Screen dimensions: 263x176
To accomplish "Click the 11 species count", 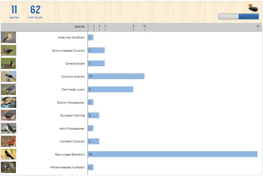I will click(x=14, y=12).
